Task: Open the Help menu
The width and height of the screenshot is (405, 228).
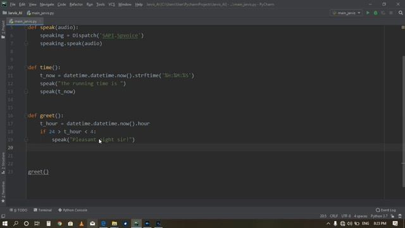Action: 139,4
